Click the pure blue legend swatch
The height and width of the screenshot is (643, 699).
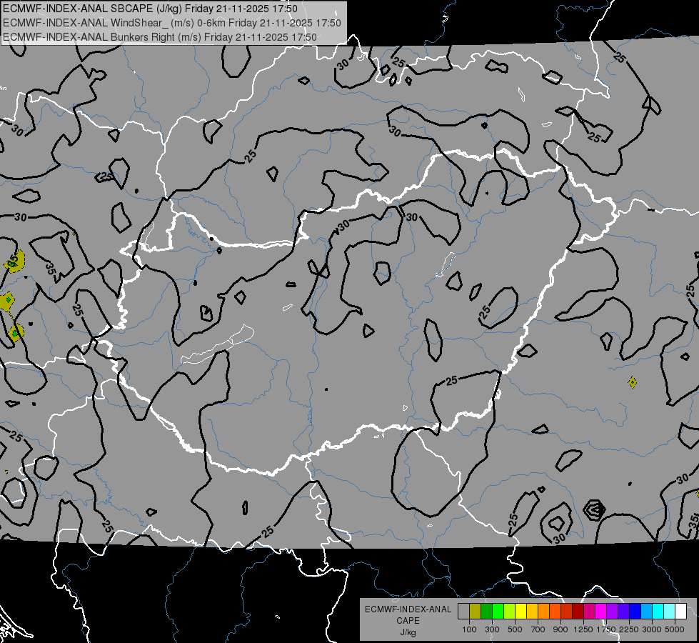[635, 611]
